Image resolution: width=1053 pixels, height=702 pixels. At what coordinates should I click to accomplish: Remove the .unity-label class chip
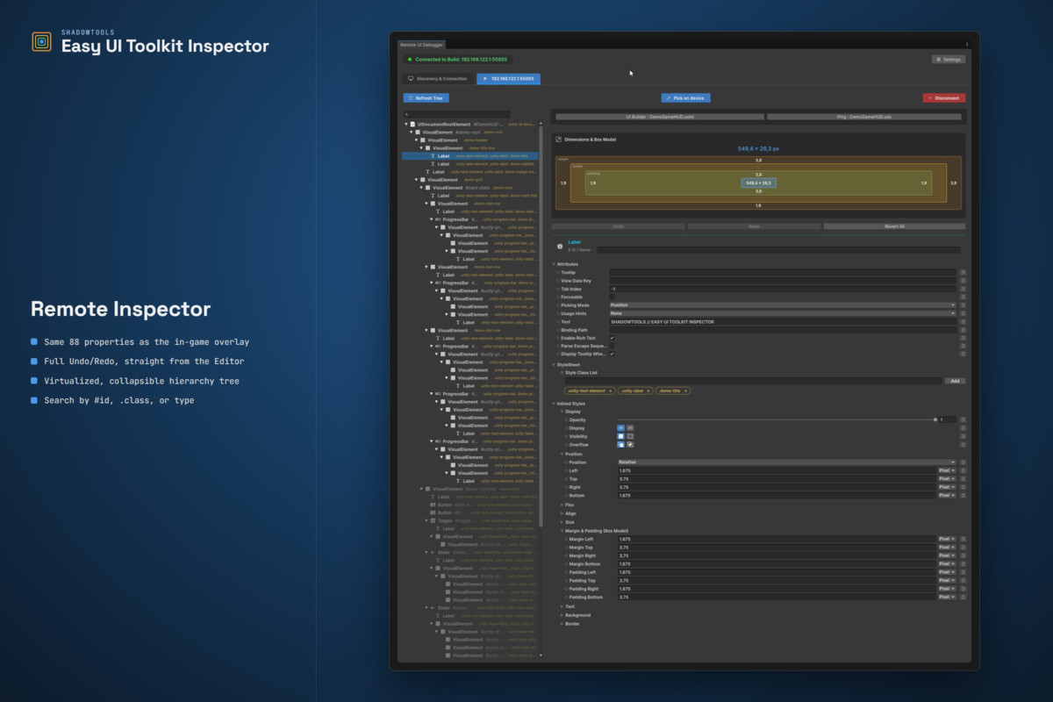pos(648,390)
